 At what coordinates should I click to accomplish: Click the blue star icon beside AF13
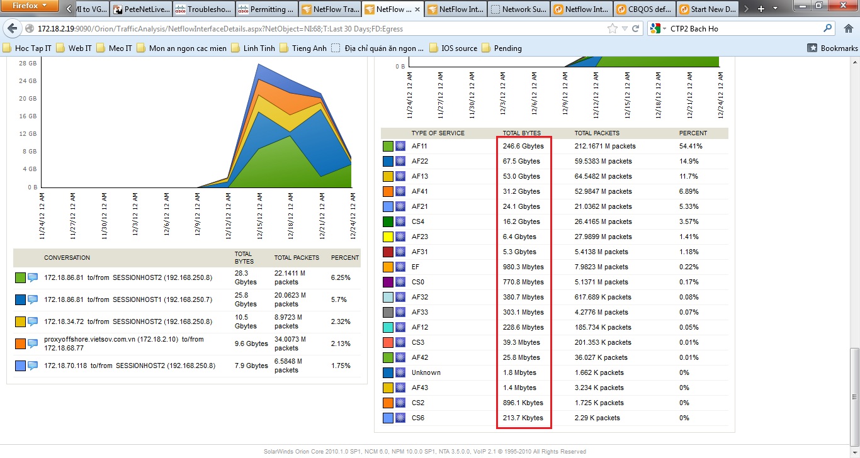coord(400,176)
